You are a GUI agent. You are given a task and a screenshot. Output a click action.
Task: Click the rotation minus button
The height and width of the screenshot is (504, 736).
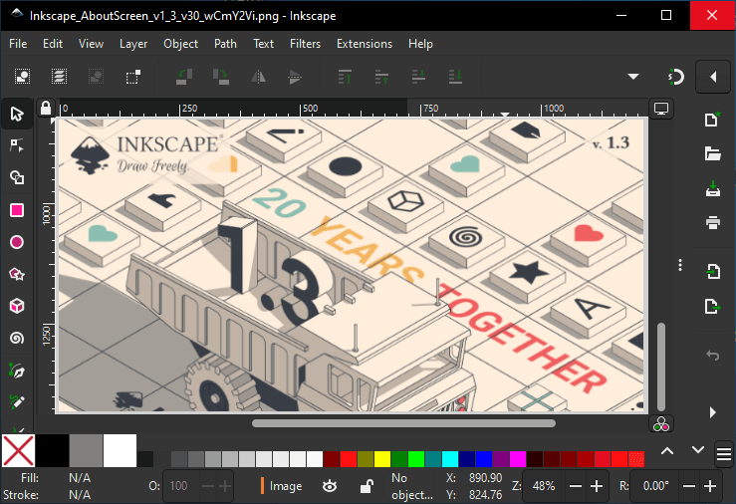pos(684,486)
